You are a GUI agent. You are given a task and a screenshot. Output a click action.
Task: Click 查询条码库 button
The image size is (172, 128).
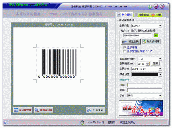[x=44, y=110]
